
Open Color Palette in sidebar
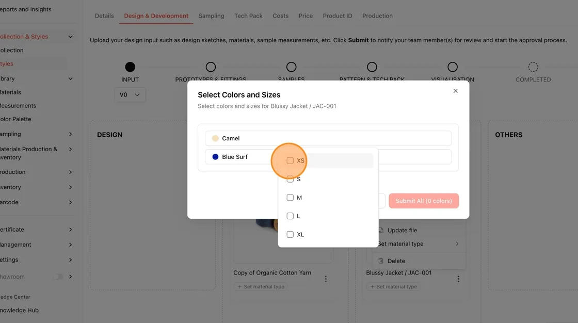click(x=15, y=119)
